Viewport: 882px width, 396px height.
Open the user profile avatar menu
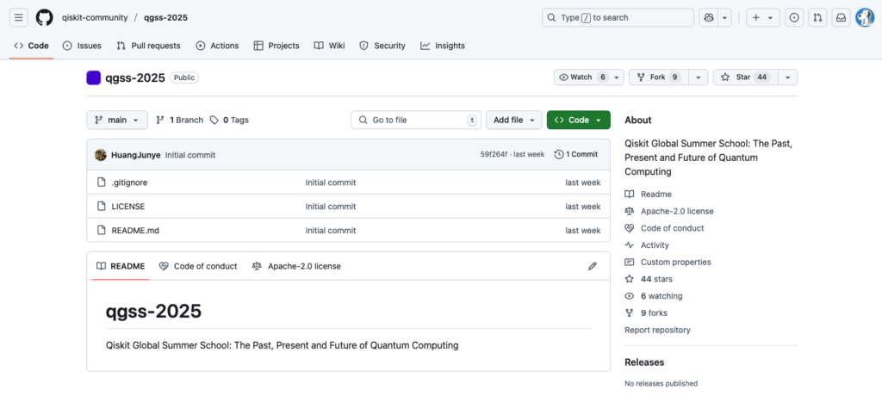coord(864,17)
